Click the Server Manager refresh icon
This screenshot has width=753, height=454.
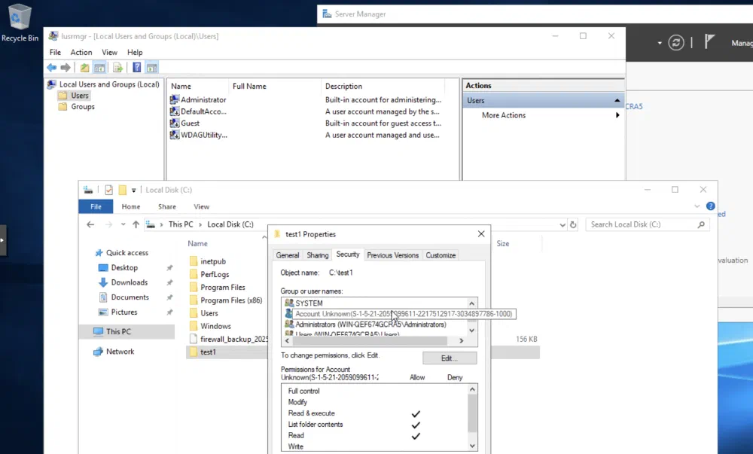pyautogui.click(x=677, y=43)
